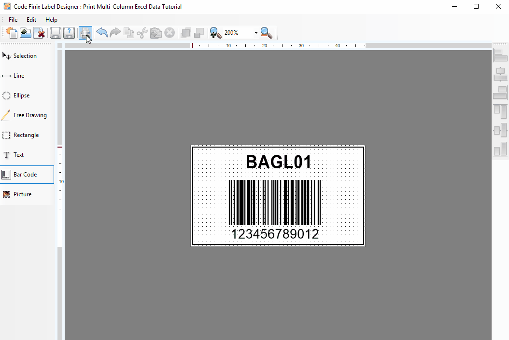509x340 pixels.
Task: Align objects to horizontal centers
Action: [500, 74]
